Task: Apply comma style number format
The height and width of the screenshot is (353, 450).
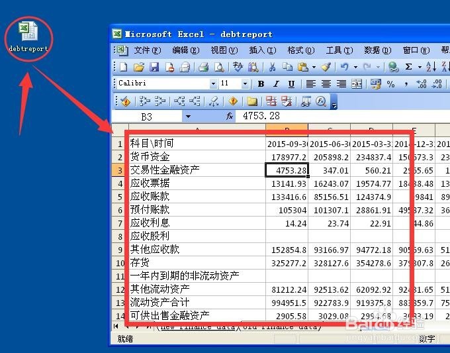Action: point(406,84)
